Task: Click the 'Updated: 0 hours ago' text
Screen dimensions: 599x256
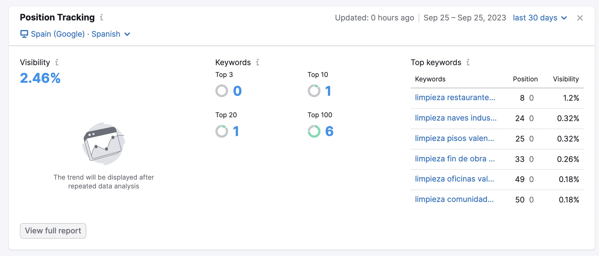Action: (x=375, y=18)
